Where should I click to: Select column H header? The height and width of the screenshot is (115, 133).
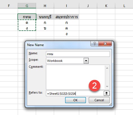pos(45,6)
